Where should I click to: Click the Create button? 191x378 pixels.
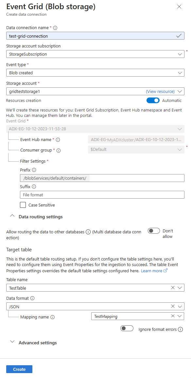[x=19, y=369]
